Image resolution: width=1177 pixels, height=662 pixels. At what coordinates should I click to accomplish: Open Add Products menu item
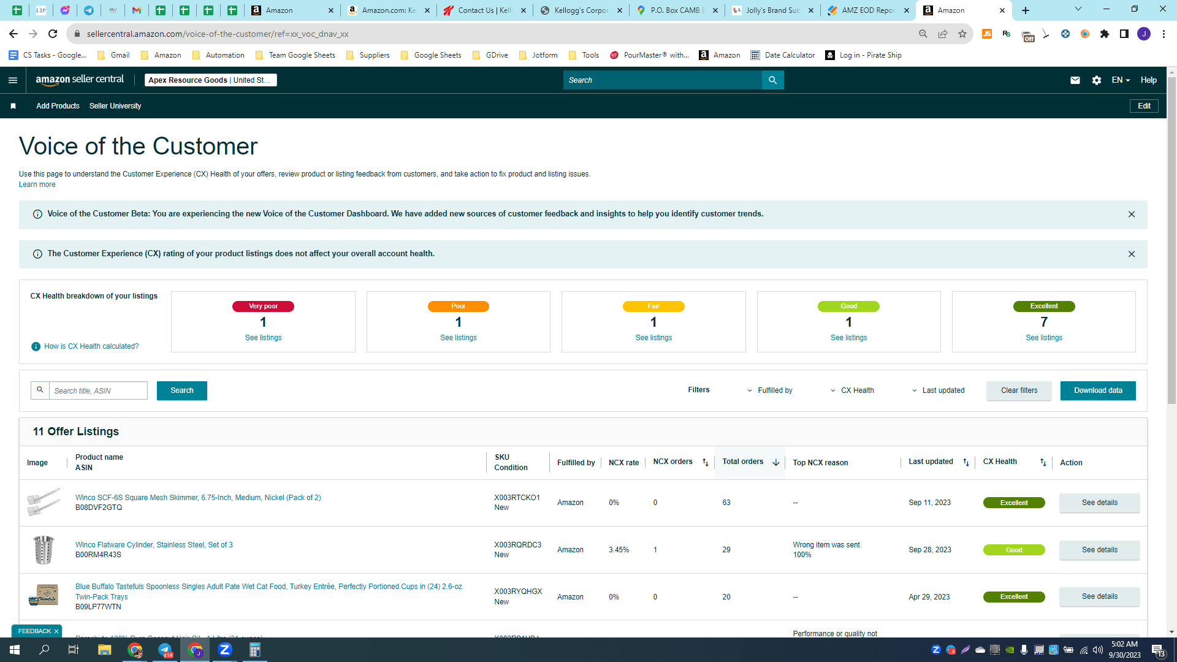[58, 106]
